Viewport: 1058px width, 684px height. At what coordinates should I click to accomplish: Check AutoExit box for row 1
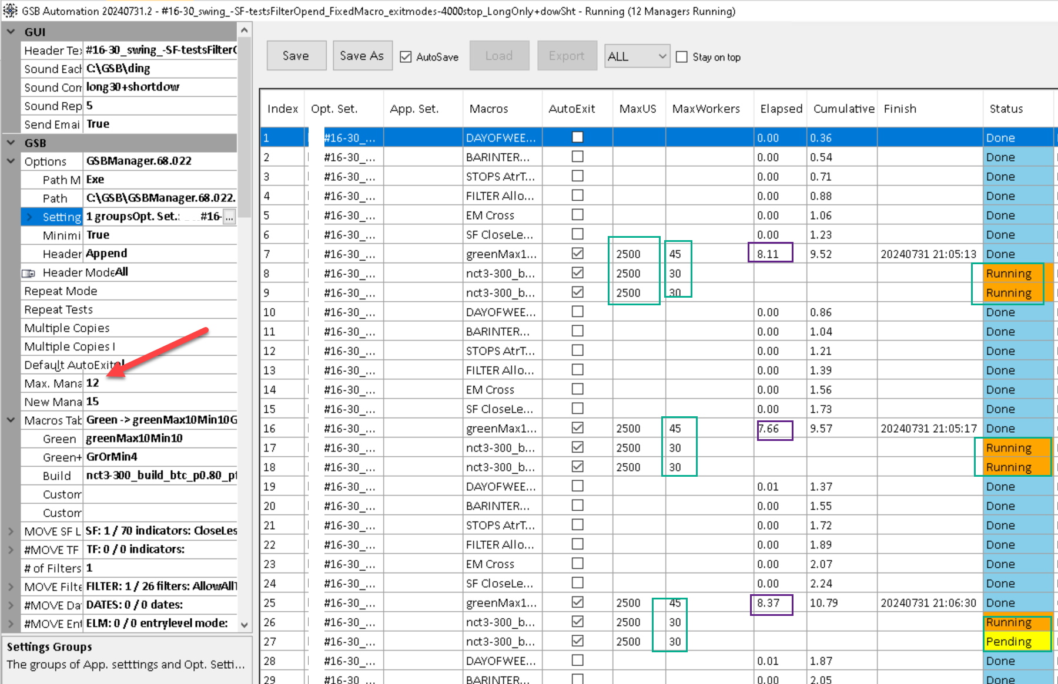point(578,137)
